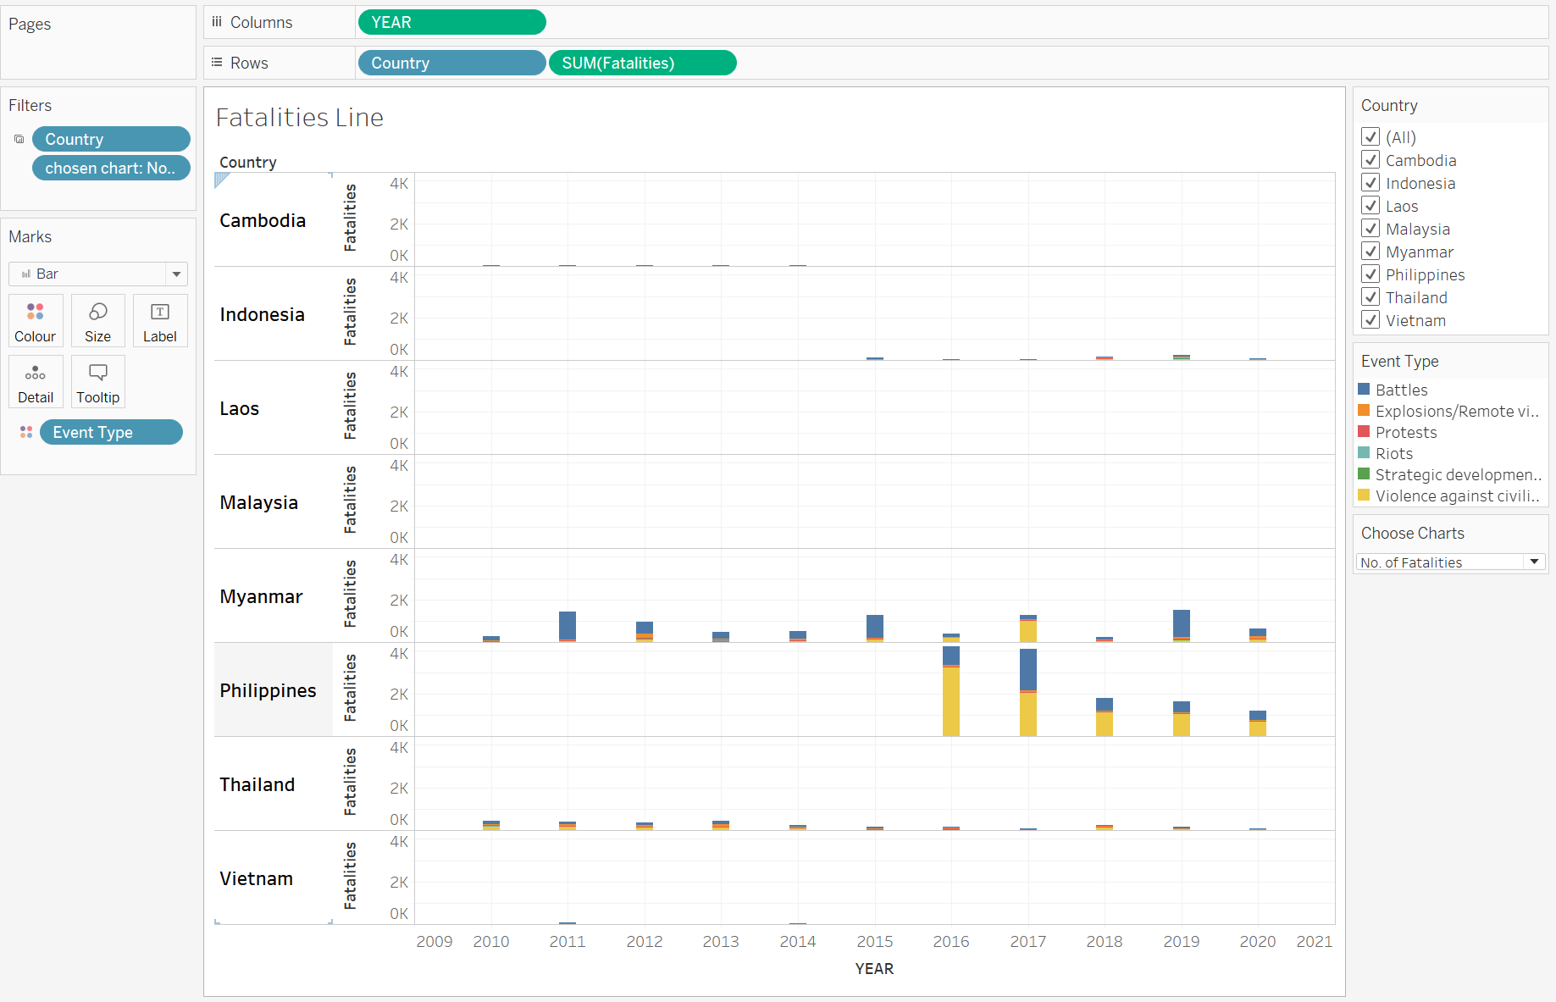Click the YEAR pill on Columns

[451, 22]
